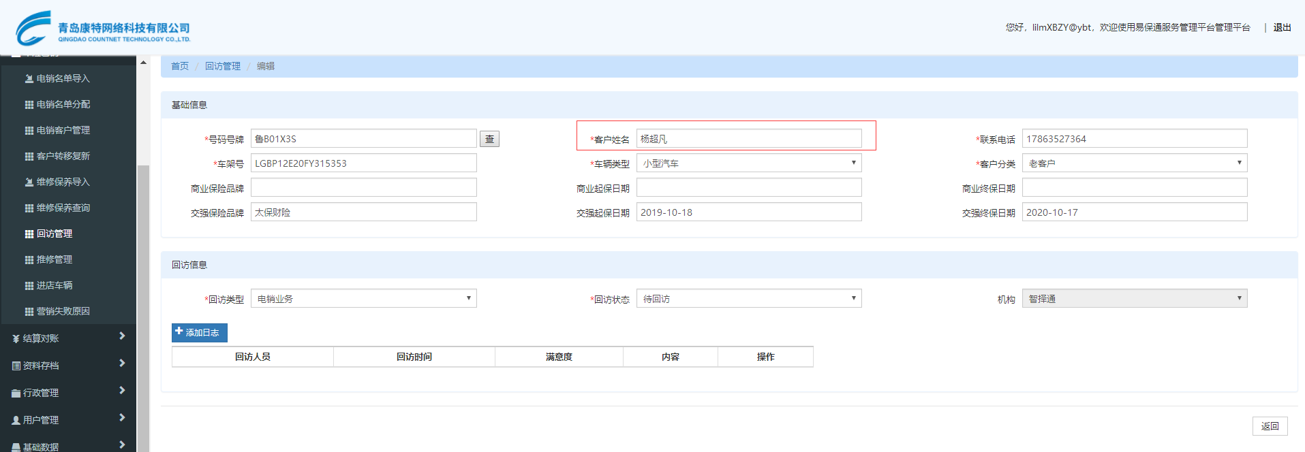Click the 查 lookup button
The width and height of the screenshot is (1305, 452).
(489, 139)
